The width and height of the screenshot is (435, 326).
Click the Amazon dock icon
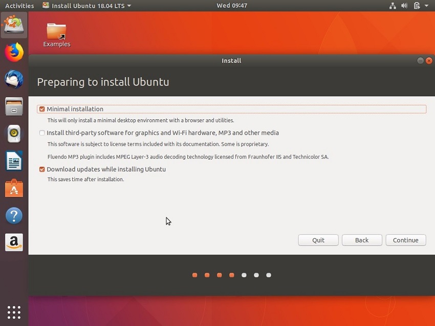[x=14, y=243]
